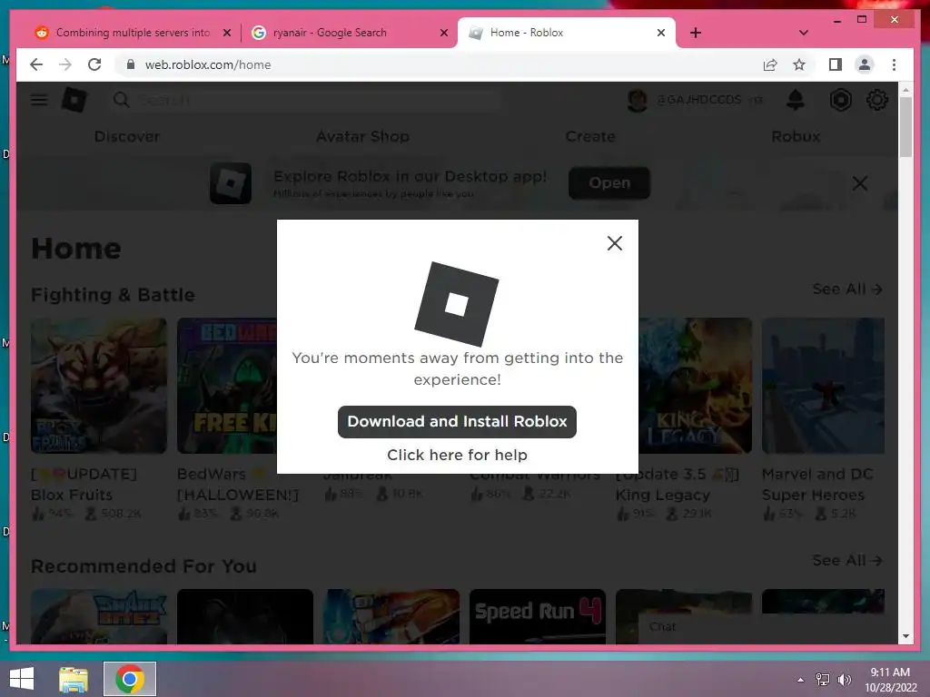Close the Roblox download dialog

(615, 243)
